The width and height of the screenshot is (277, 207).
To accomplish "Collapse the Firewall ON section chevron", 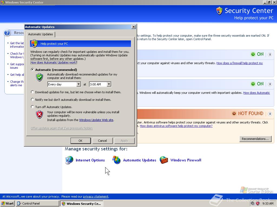I will coord(270,54).
